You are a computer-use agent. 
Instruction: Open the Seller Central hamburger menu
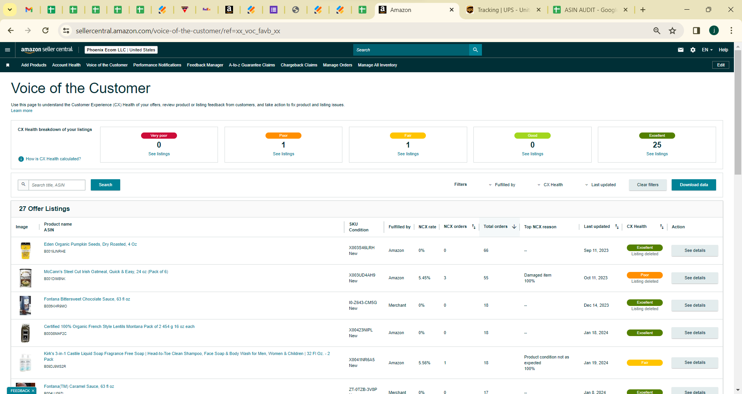(7, 50)
